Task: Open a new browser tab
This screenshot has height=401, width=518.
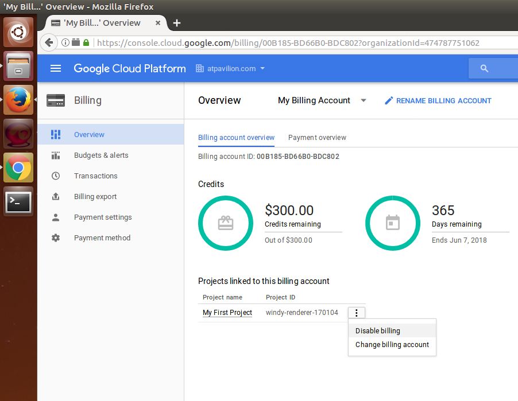Action: pos(177,23)
